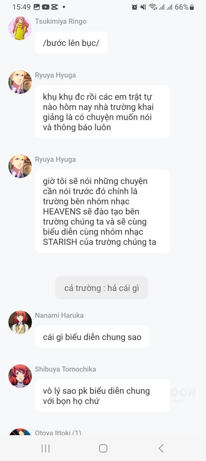The width and height of the screenshot is (206, 461).
Task: Tap Shibuya Tomochika's avatar
Action: click(x=20, y=376)
